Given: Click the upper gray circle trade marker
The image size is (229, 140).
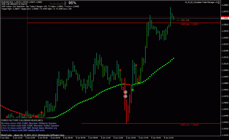Looking at the screenshot, I should pos(125,92).
